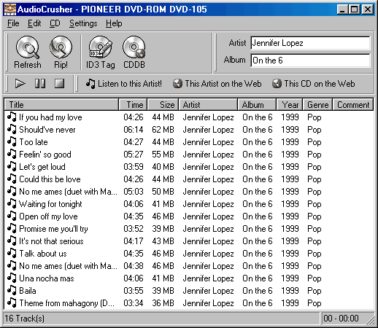Screen dimensions: 378x328
Task: Open This Artist on the Web
Action: 217,84
